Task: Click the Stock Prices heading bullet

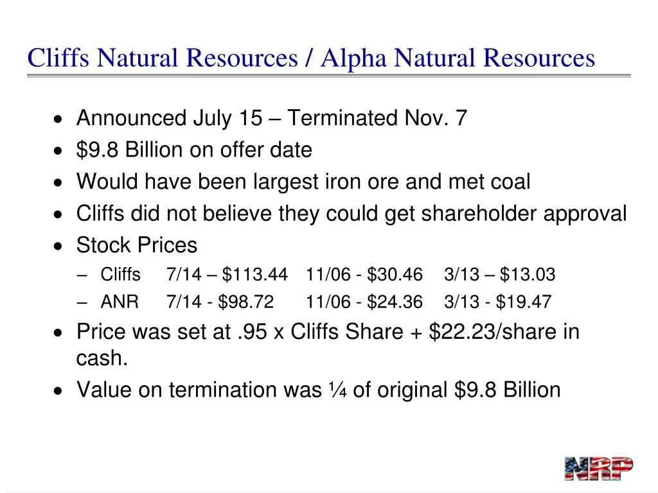Action: pyautogui.click(x=137, y=245)
